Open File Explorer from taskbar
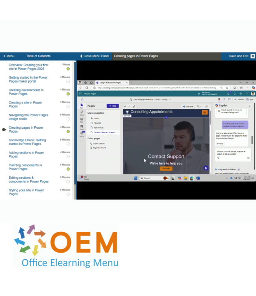 [186, 178]
